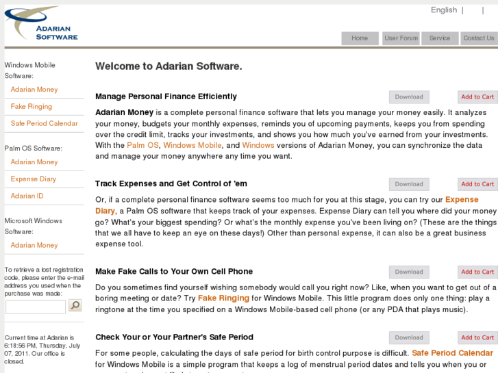The image size is (498, 373).
Task: Follow the bold Expense Diary paragraph link
Action: point(462,200)
